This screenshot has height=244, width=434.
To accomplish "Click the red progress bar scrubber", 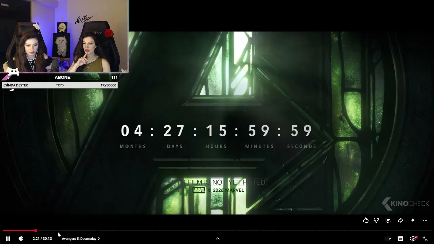I will click(x=35, y=231).
